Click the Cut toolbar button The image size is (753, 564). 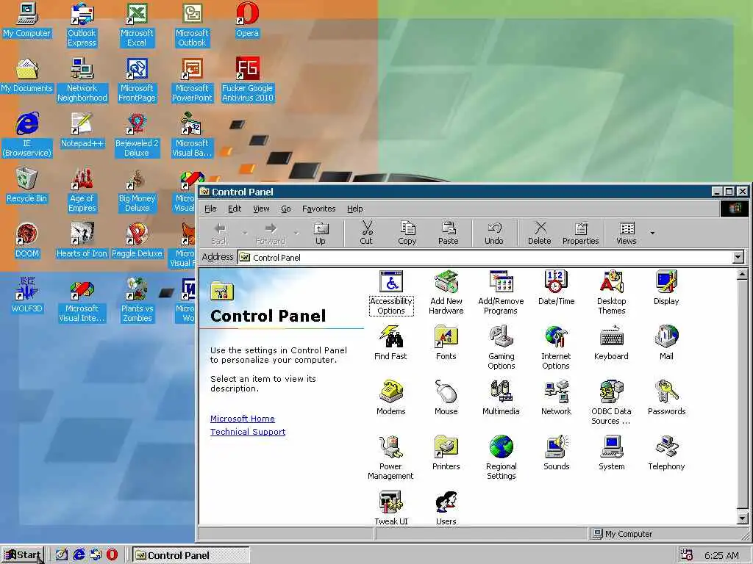tap(366, 233)
